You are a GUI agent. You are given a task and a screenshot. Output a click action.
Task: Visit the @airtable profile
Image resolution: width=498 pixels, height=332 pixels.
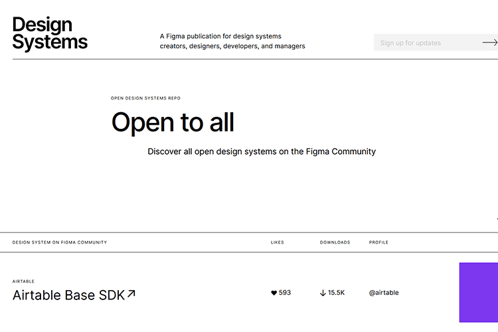click(x=384, y=293)
